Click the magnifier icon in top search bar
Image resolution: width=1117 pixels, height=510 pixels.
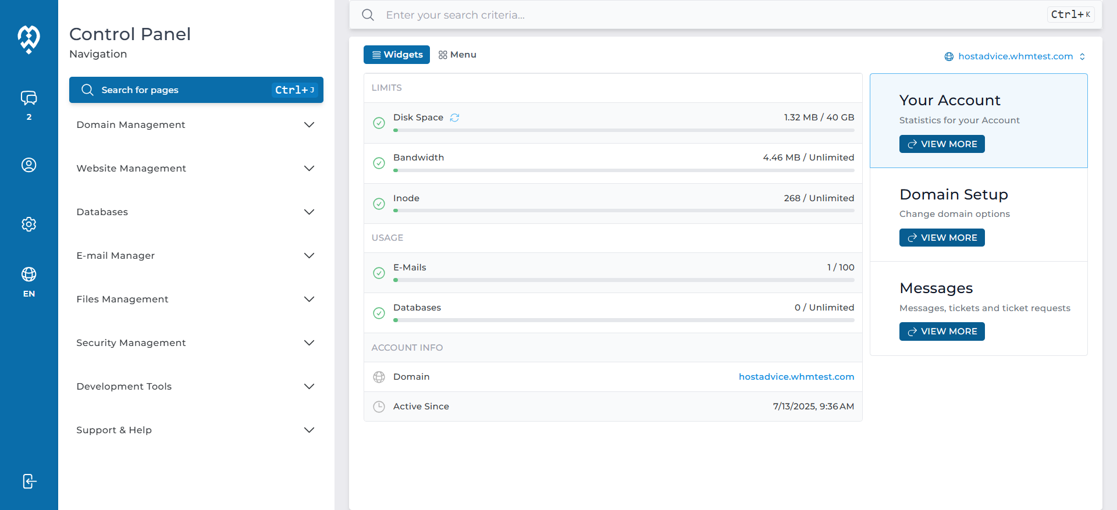(368, 15)
